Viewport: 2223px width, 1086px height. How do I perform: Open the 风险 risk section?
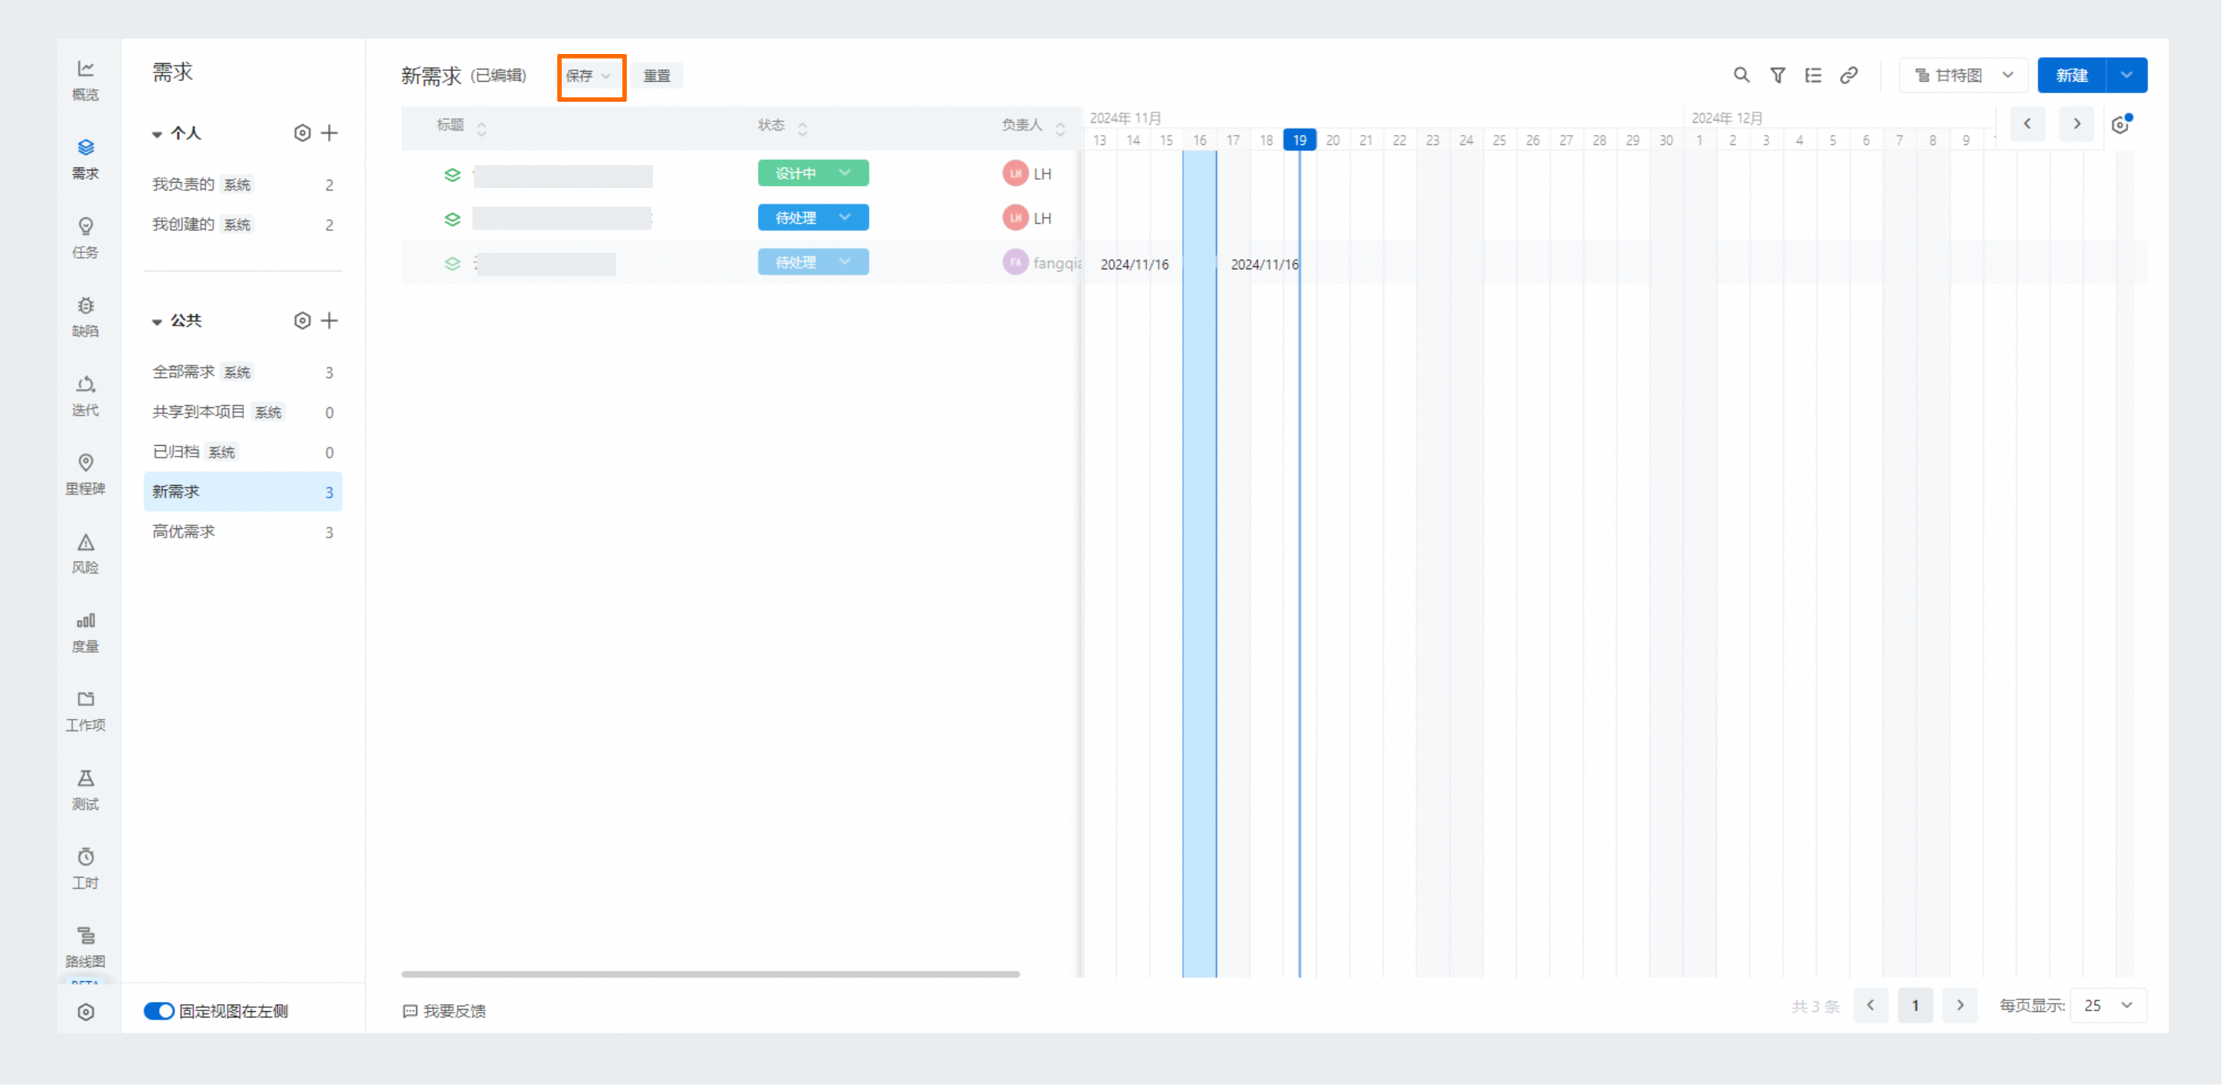coord(86,554)
